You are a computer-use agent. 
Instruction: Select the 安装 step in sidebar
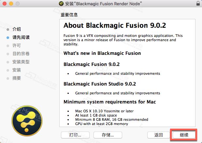coord(17,70)
